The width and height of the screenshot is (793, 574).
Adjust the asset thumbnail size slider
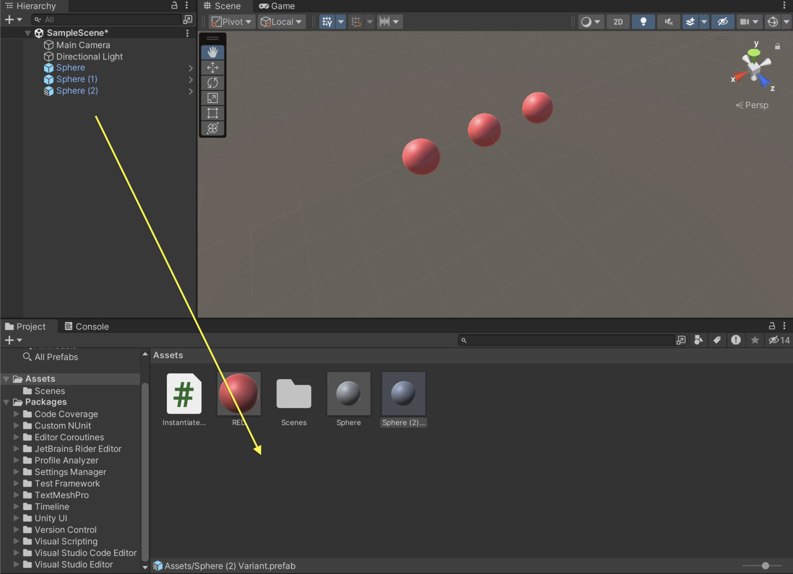[765, 566]
